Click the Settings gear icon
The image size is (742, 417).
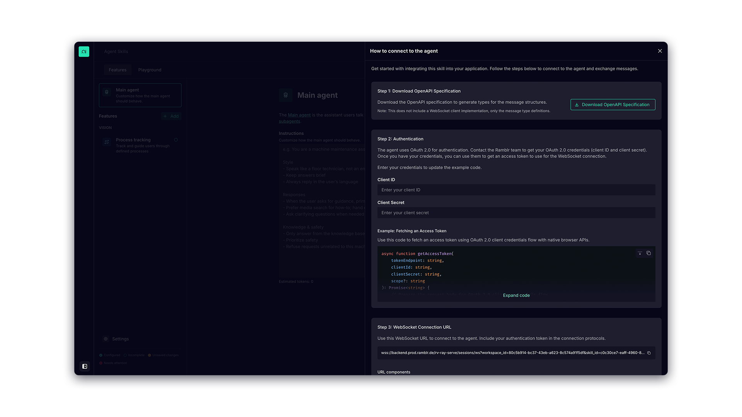click(x=106, y=339)
